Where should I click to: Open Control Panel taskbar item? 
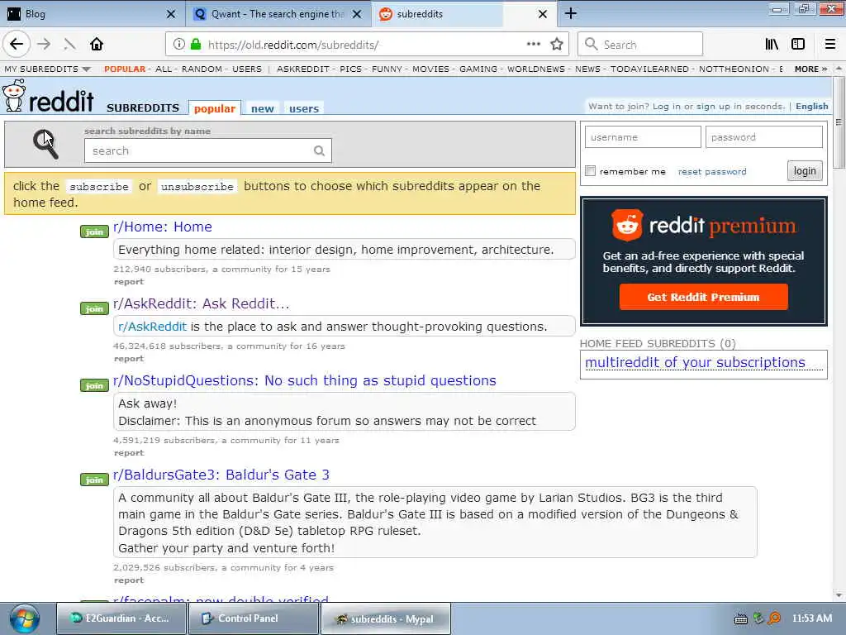coord(253,618)
